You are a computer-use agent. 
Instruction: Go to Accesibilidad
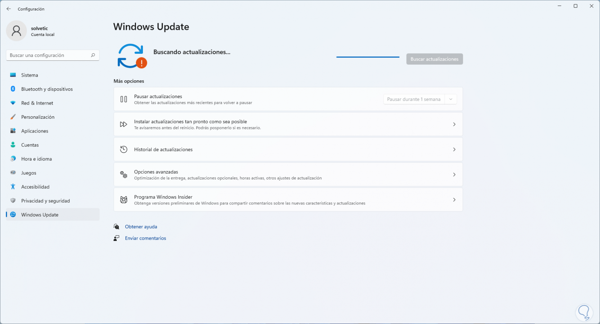click(x=53, y=187)
